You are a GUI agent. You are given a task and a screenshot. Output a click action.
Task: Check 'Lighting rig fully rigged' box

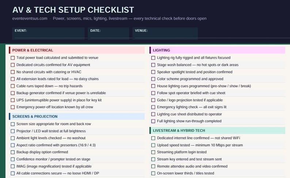pyautogui.click(x=153, y=58)
